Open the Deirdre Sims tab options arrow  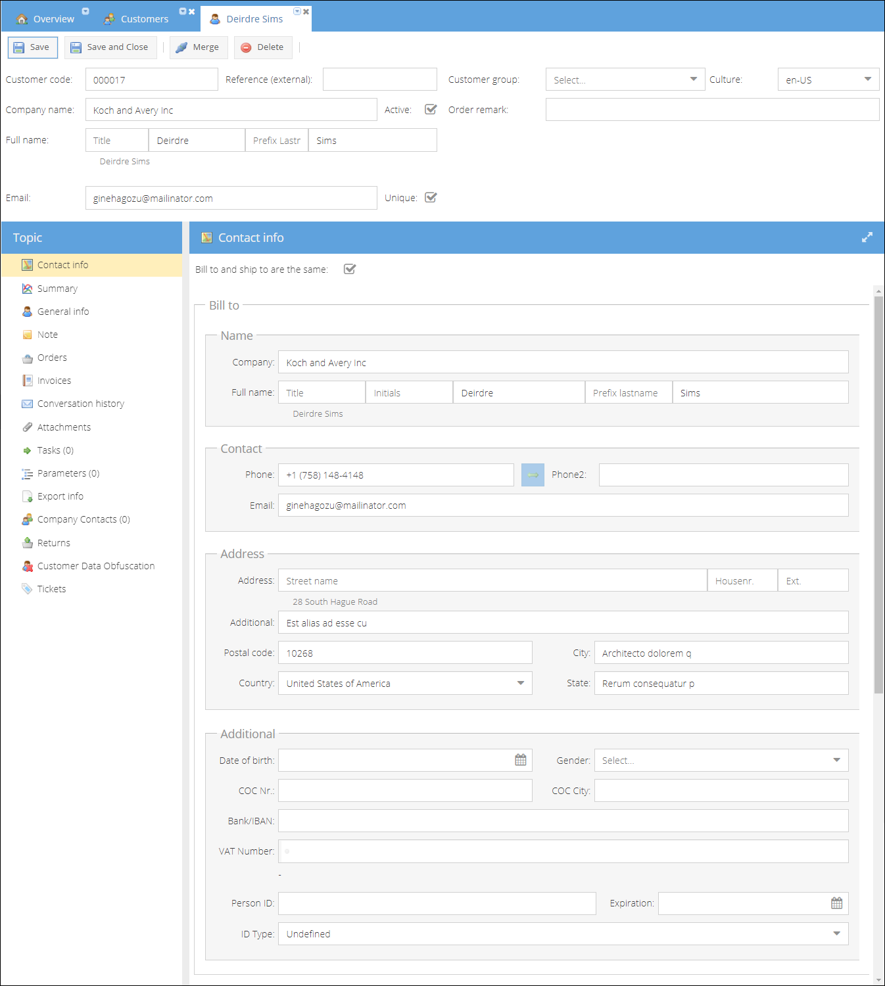[x=297, y=11]
